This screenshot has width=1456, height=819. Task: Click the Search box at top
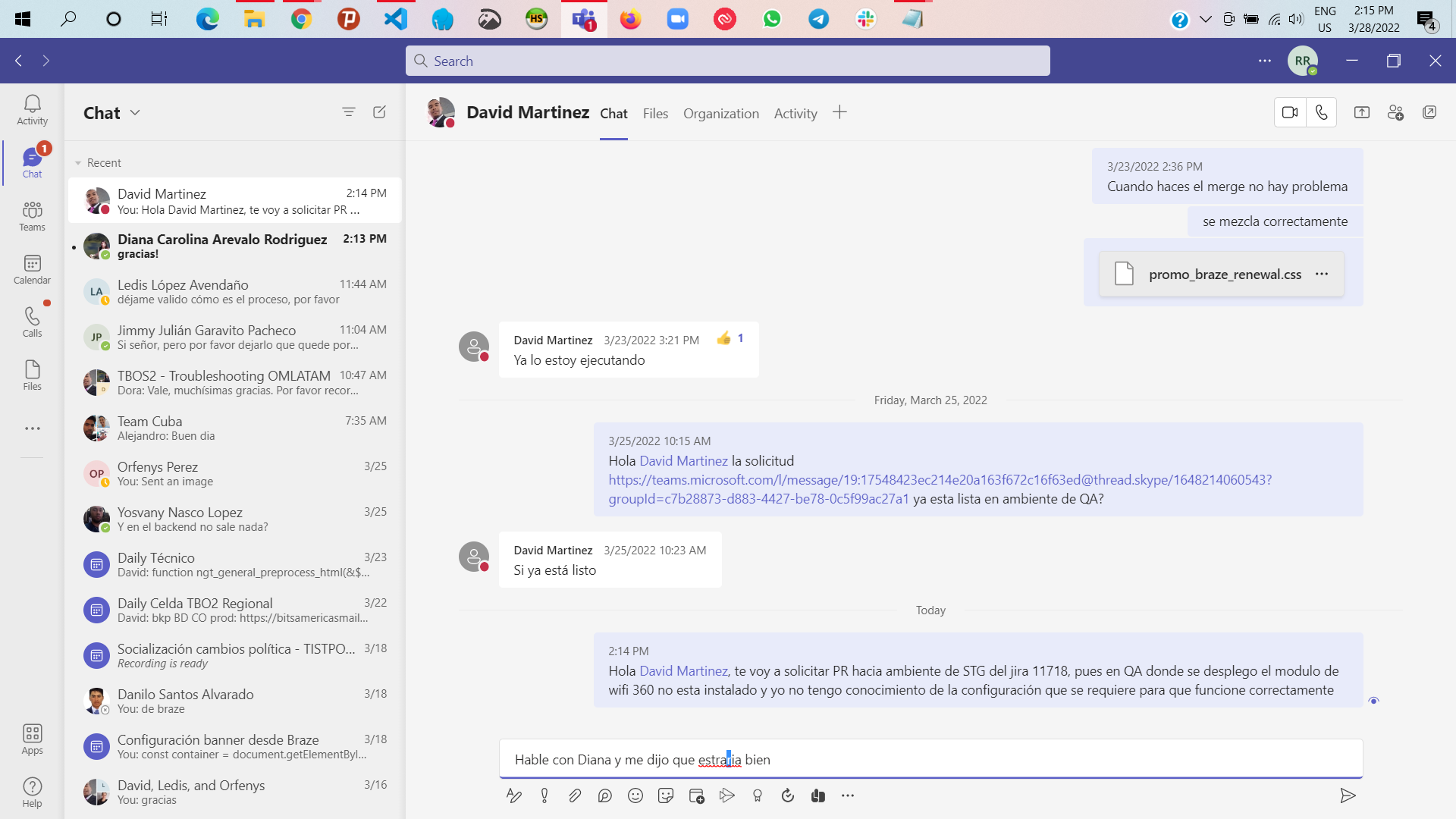coord(728,61)
